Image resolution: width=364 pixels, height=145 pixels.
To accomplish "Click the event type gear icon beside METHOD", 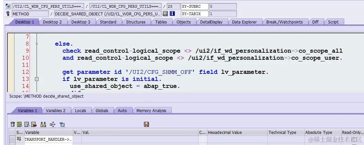I will click(8, 14).
